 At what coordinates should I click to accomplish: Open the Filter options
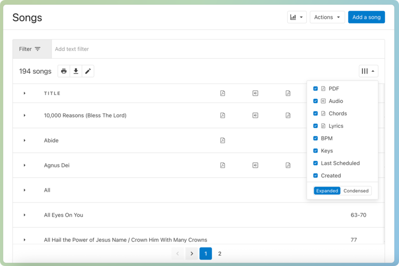(32, 49)
